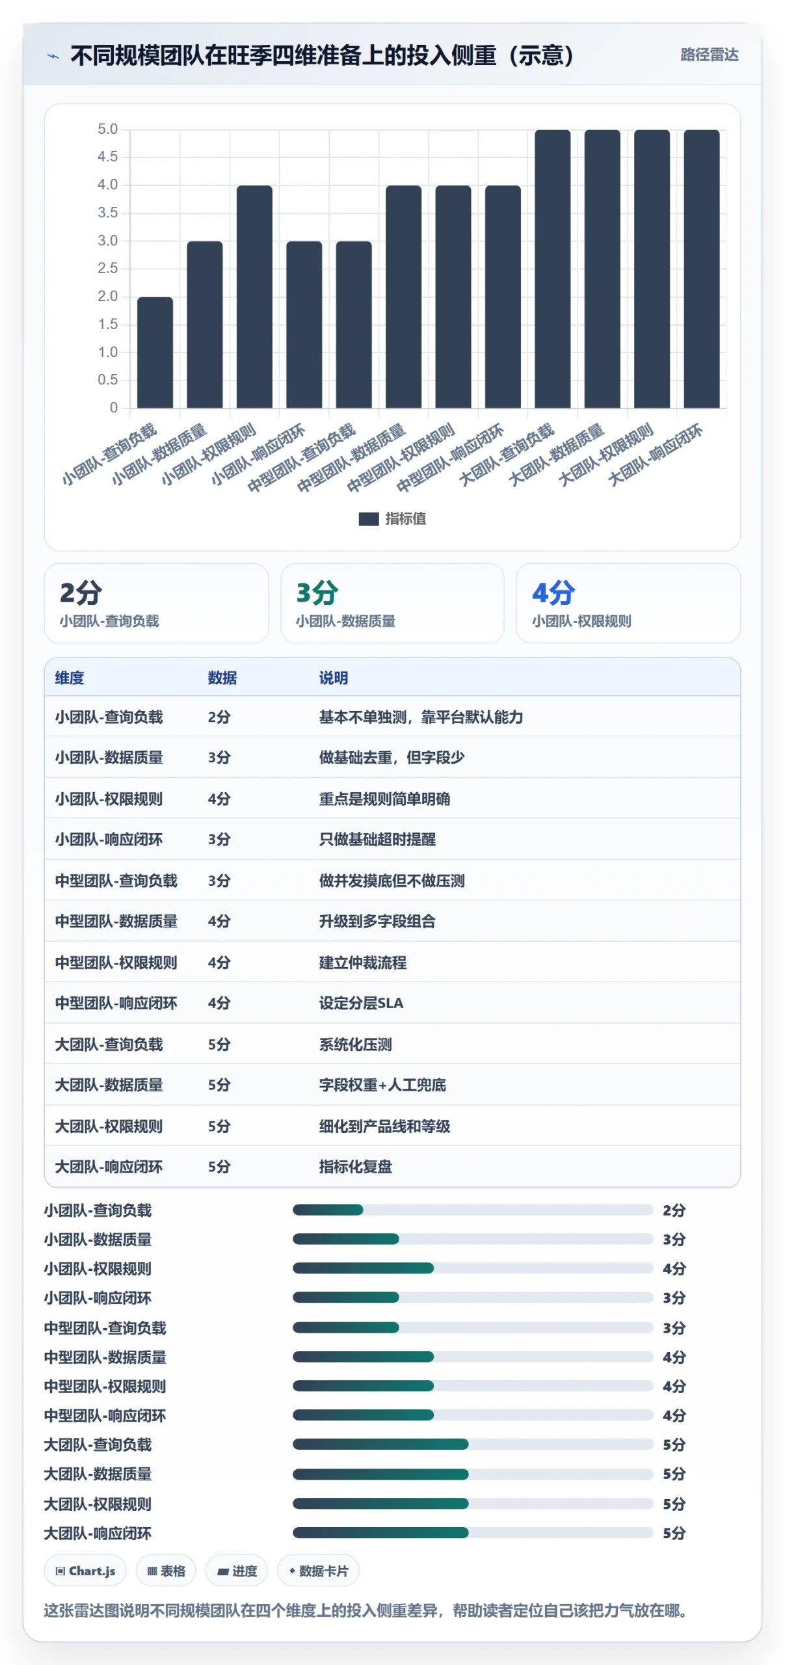Image resolution: width=785 pixels, height=1665 pixels.
Task: Select the 数据卡片 tag
Action: click(x=318, y=1571)
